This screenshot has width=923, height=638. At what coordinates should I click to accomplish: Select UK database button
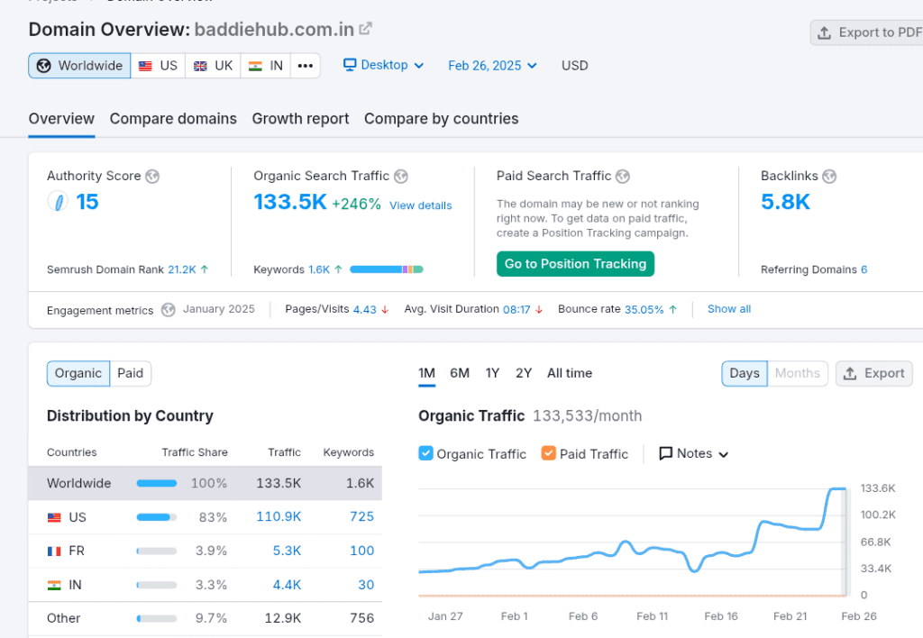(213, 65)
